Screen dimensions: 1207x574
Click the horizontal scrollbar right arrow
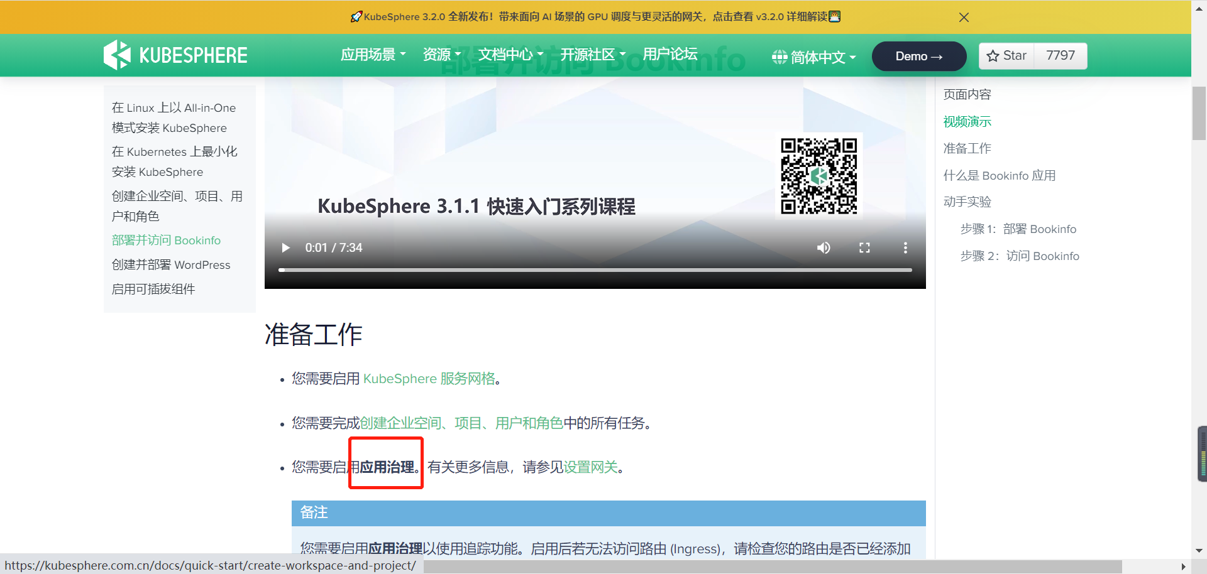tap(1184, 566)
